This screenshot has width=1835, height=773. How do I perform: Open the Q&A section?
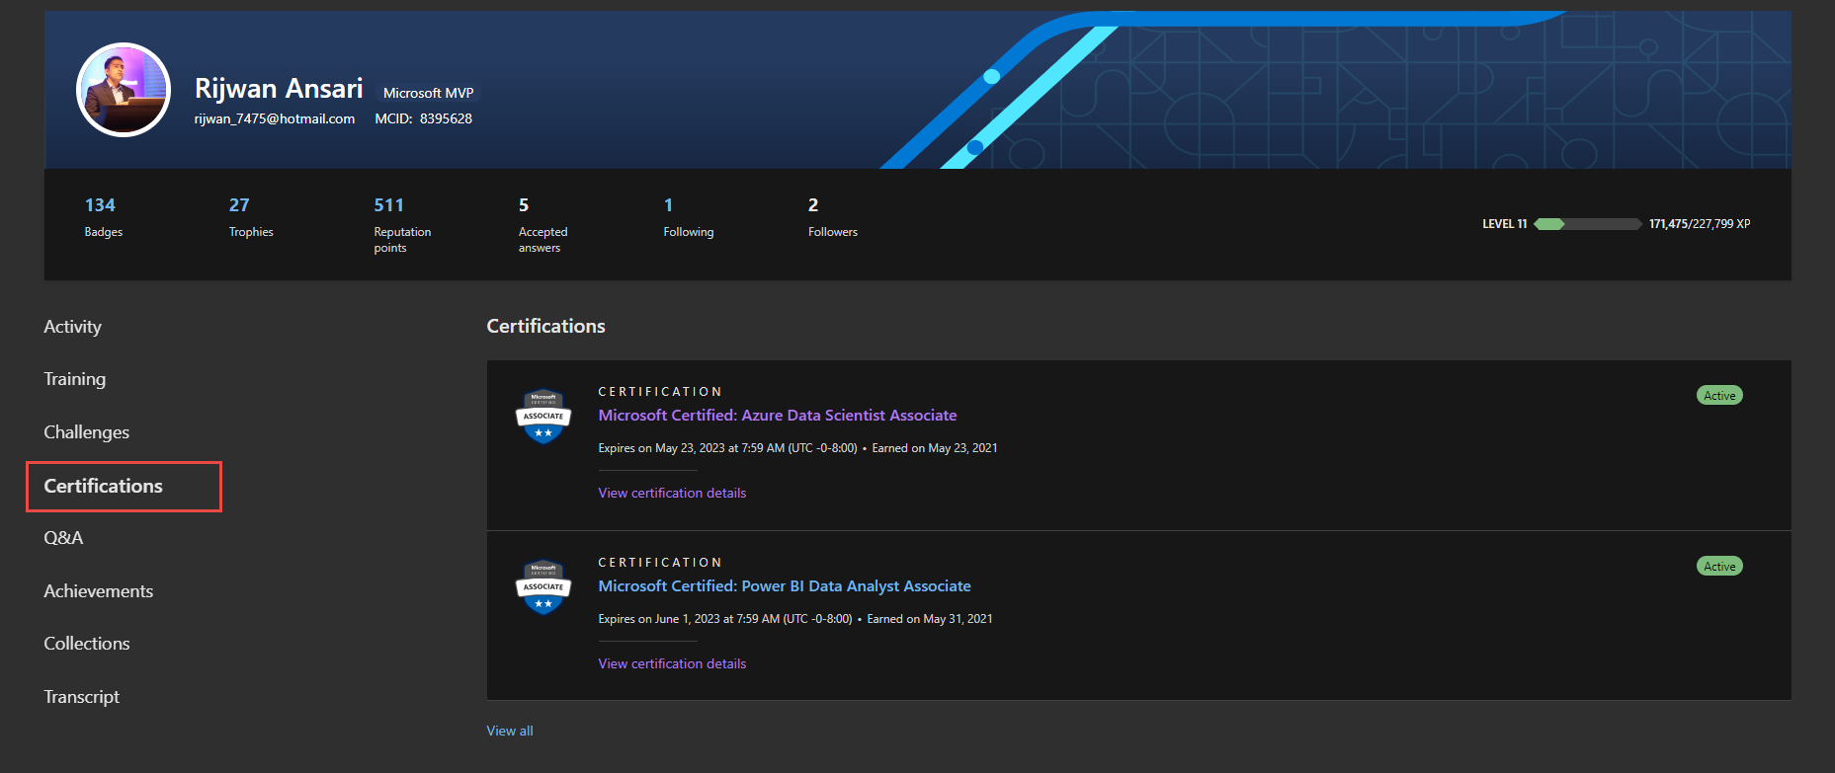point(63,538)
